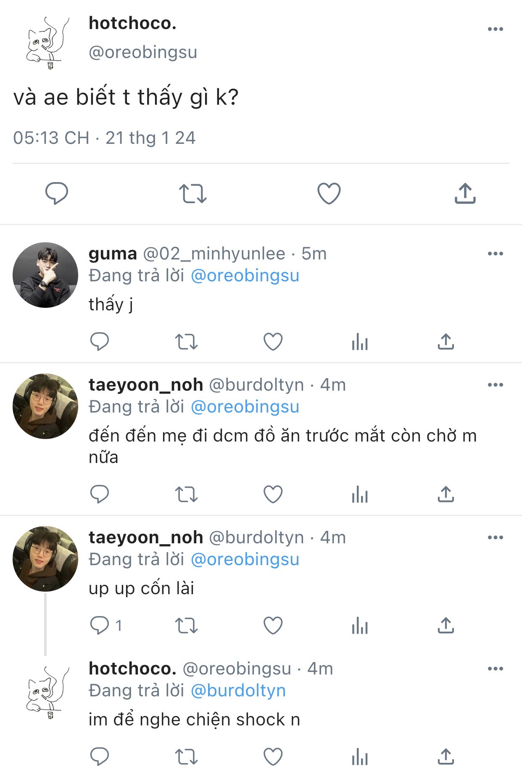
Task: Open guma's profile picture
Action: 45,275
